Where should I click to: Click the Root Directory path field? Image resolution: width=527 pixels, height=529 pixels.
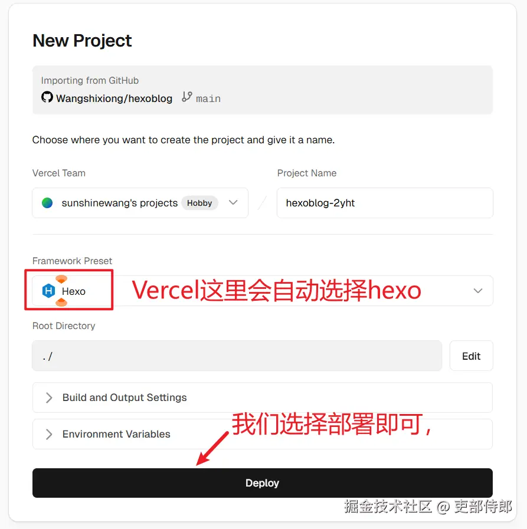click(x=237, y=356)
